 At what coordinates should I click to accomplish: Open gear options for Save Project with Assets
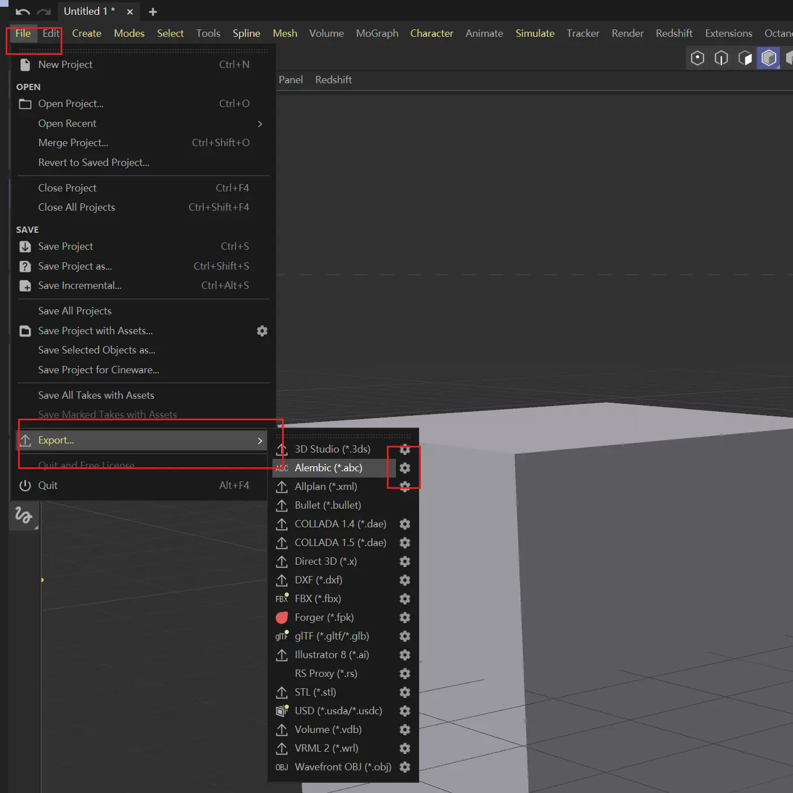coord(262,331)
